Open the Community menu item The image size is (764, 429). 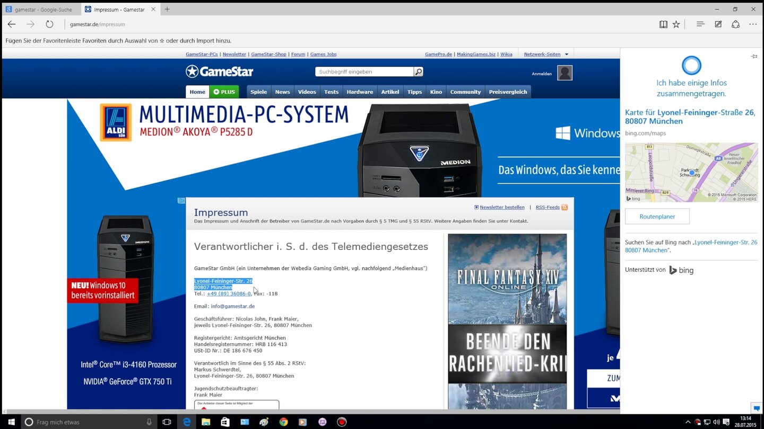tap(465, 92)
